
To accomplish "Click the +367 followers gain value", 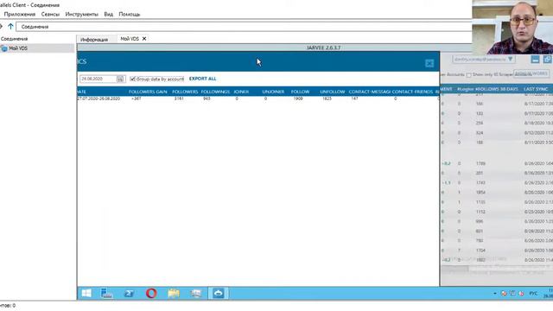I will click(x=137, y=98).
